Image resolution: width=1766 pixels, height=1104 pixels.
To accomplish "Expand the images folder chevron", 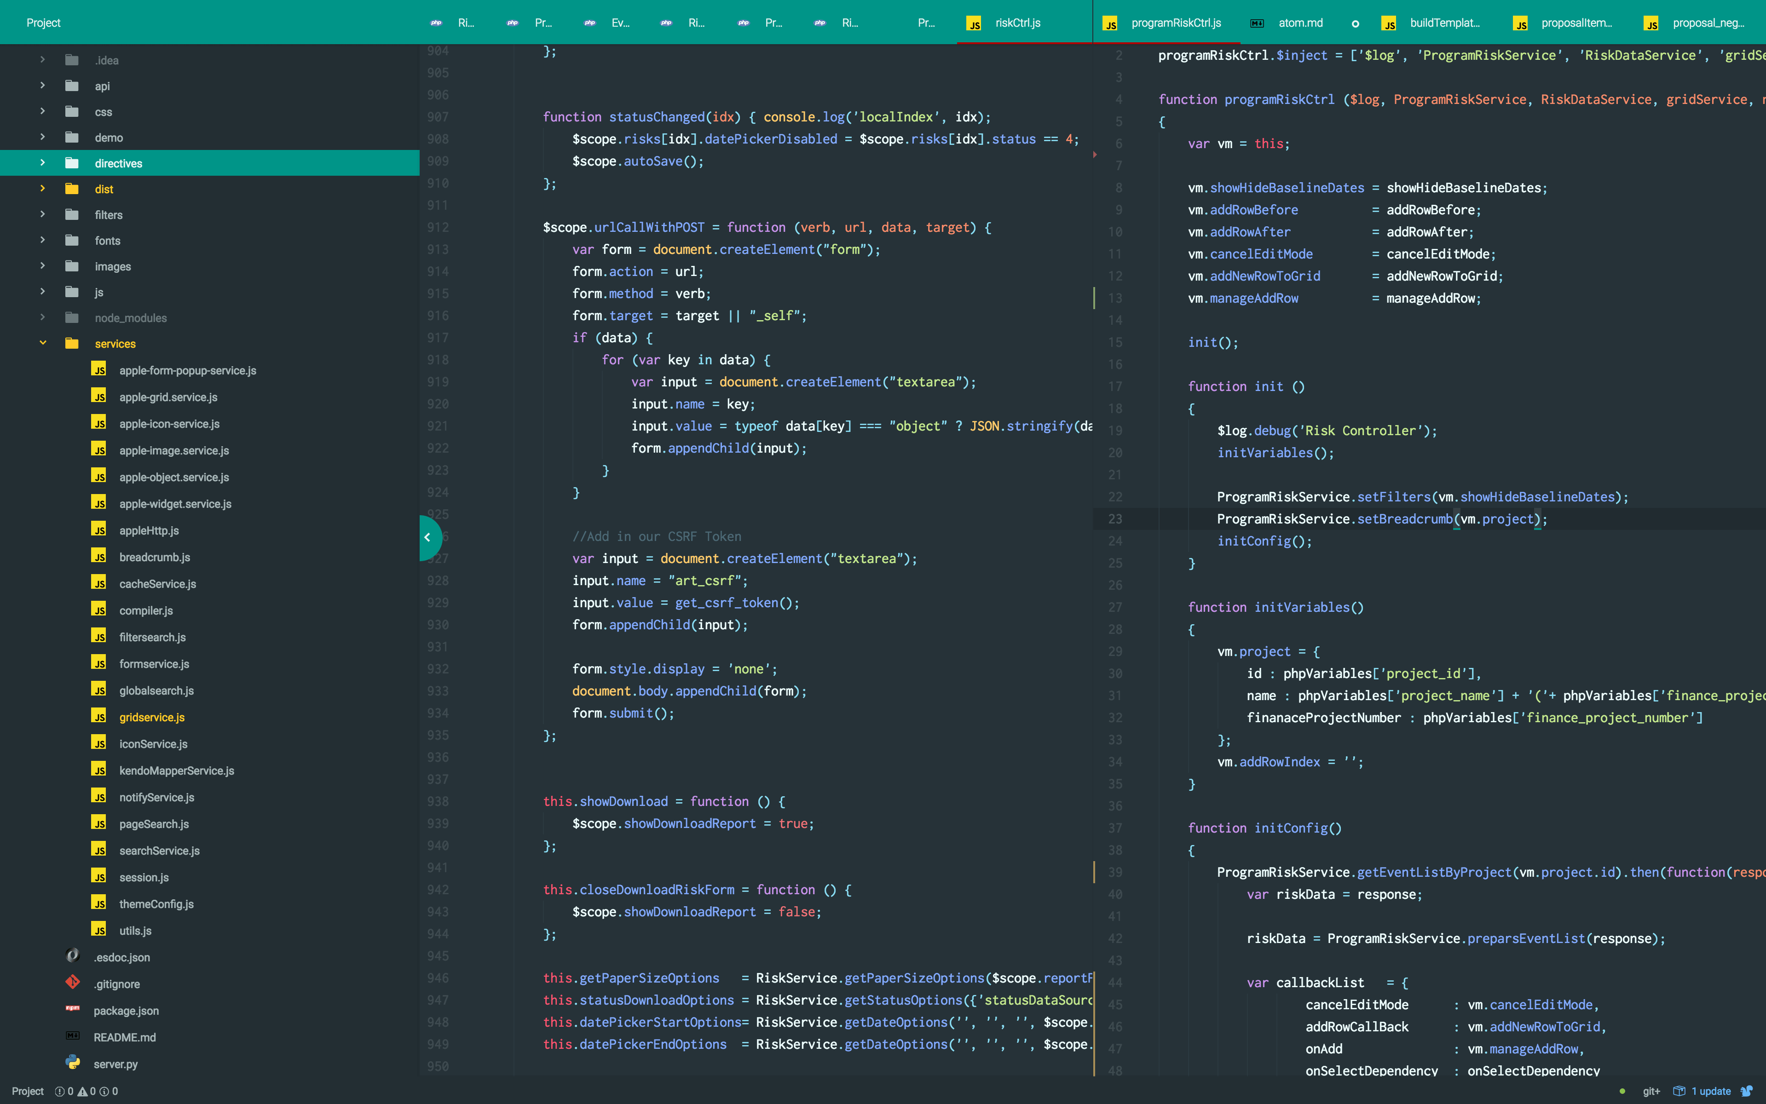I will 42,266.
